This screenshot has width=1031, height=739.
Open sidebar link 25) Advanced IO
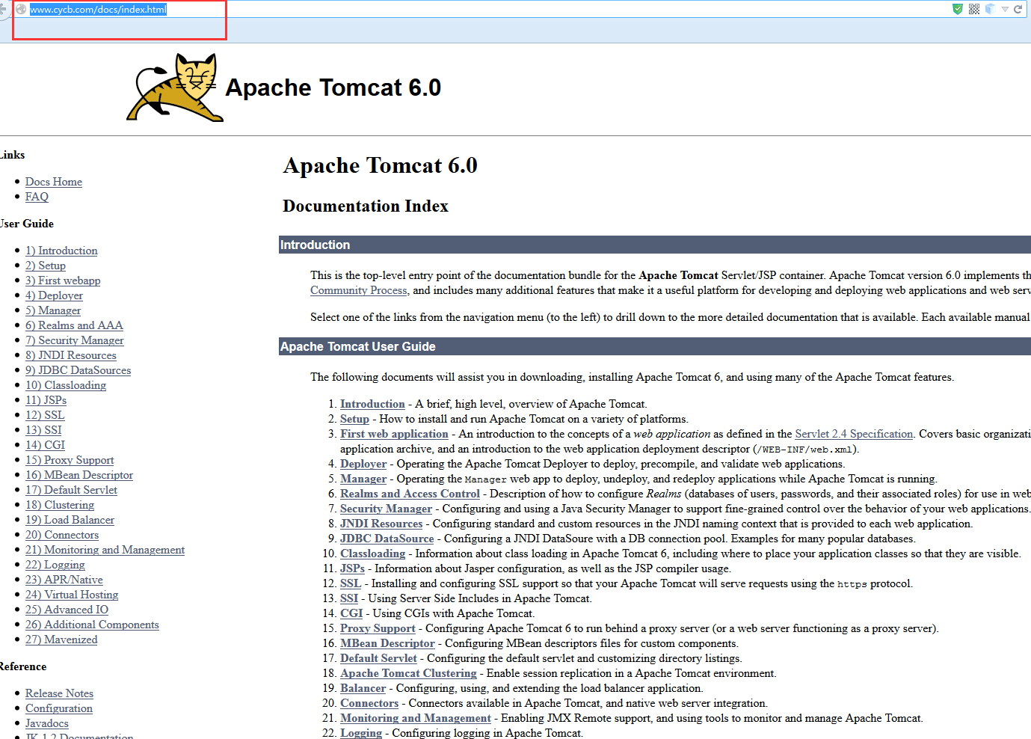67,610
